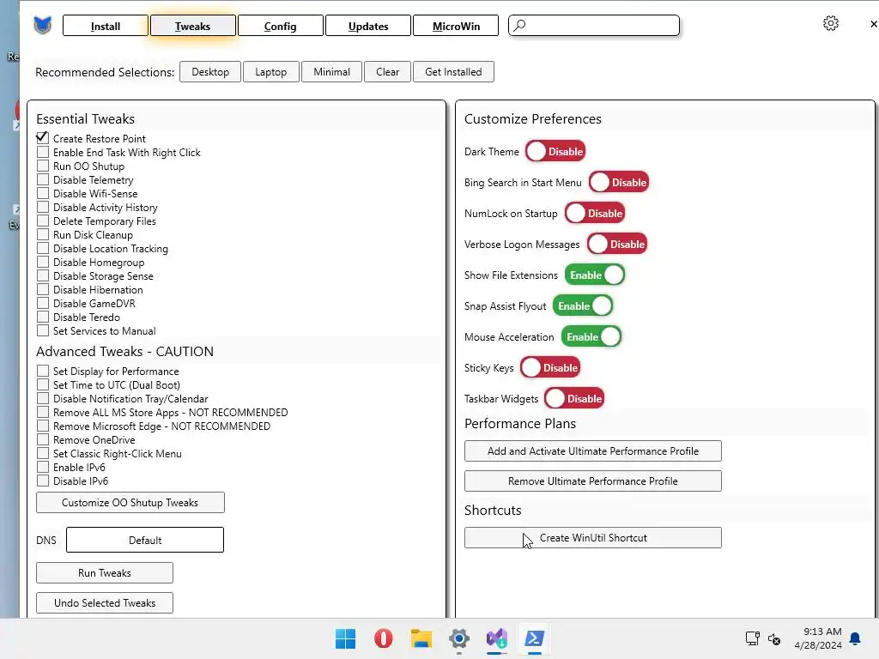This screenshot has height=659, width=879.
Task: Clear all selected tweaks
Action: [x=387, y=72]
